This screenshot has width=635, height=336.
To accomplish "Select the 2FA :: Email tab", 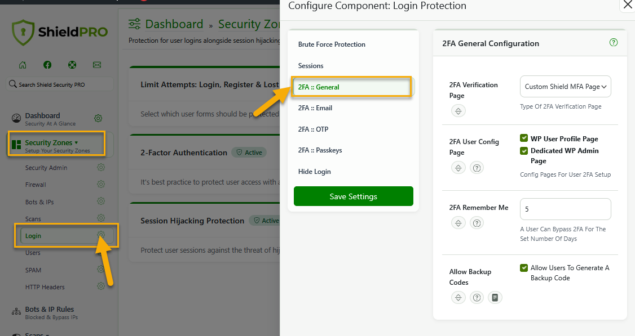I will click(315, 108).
